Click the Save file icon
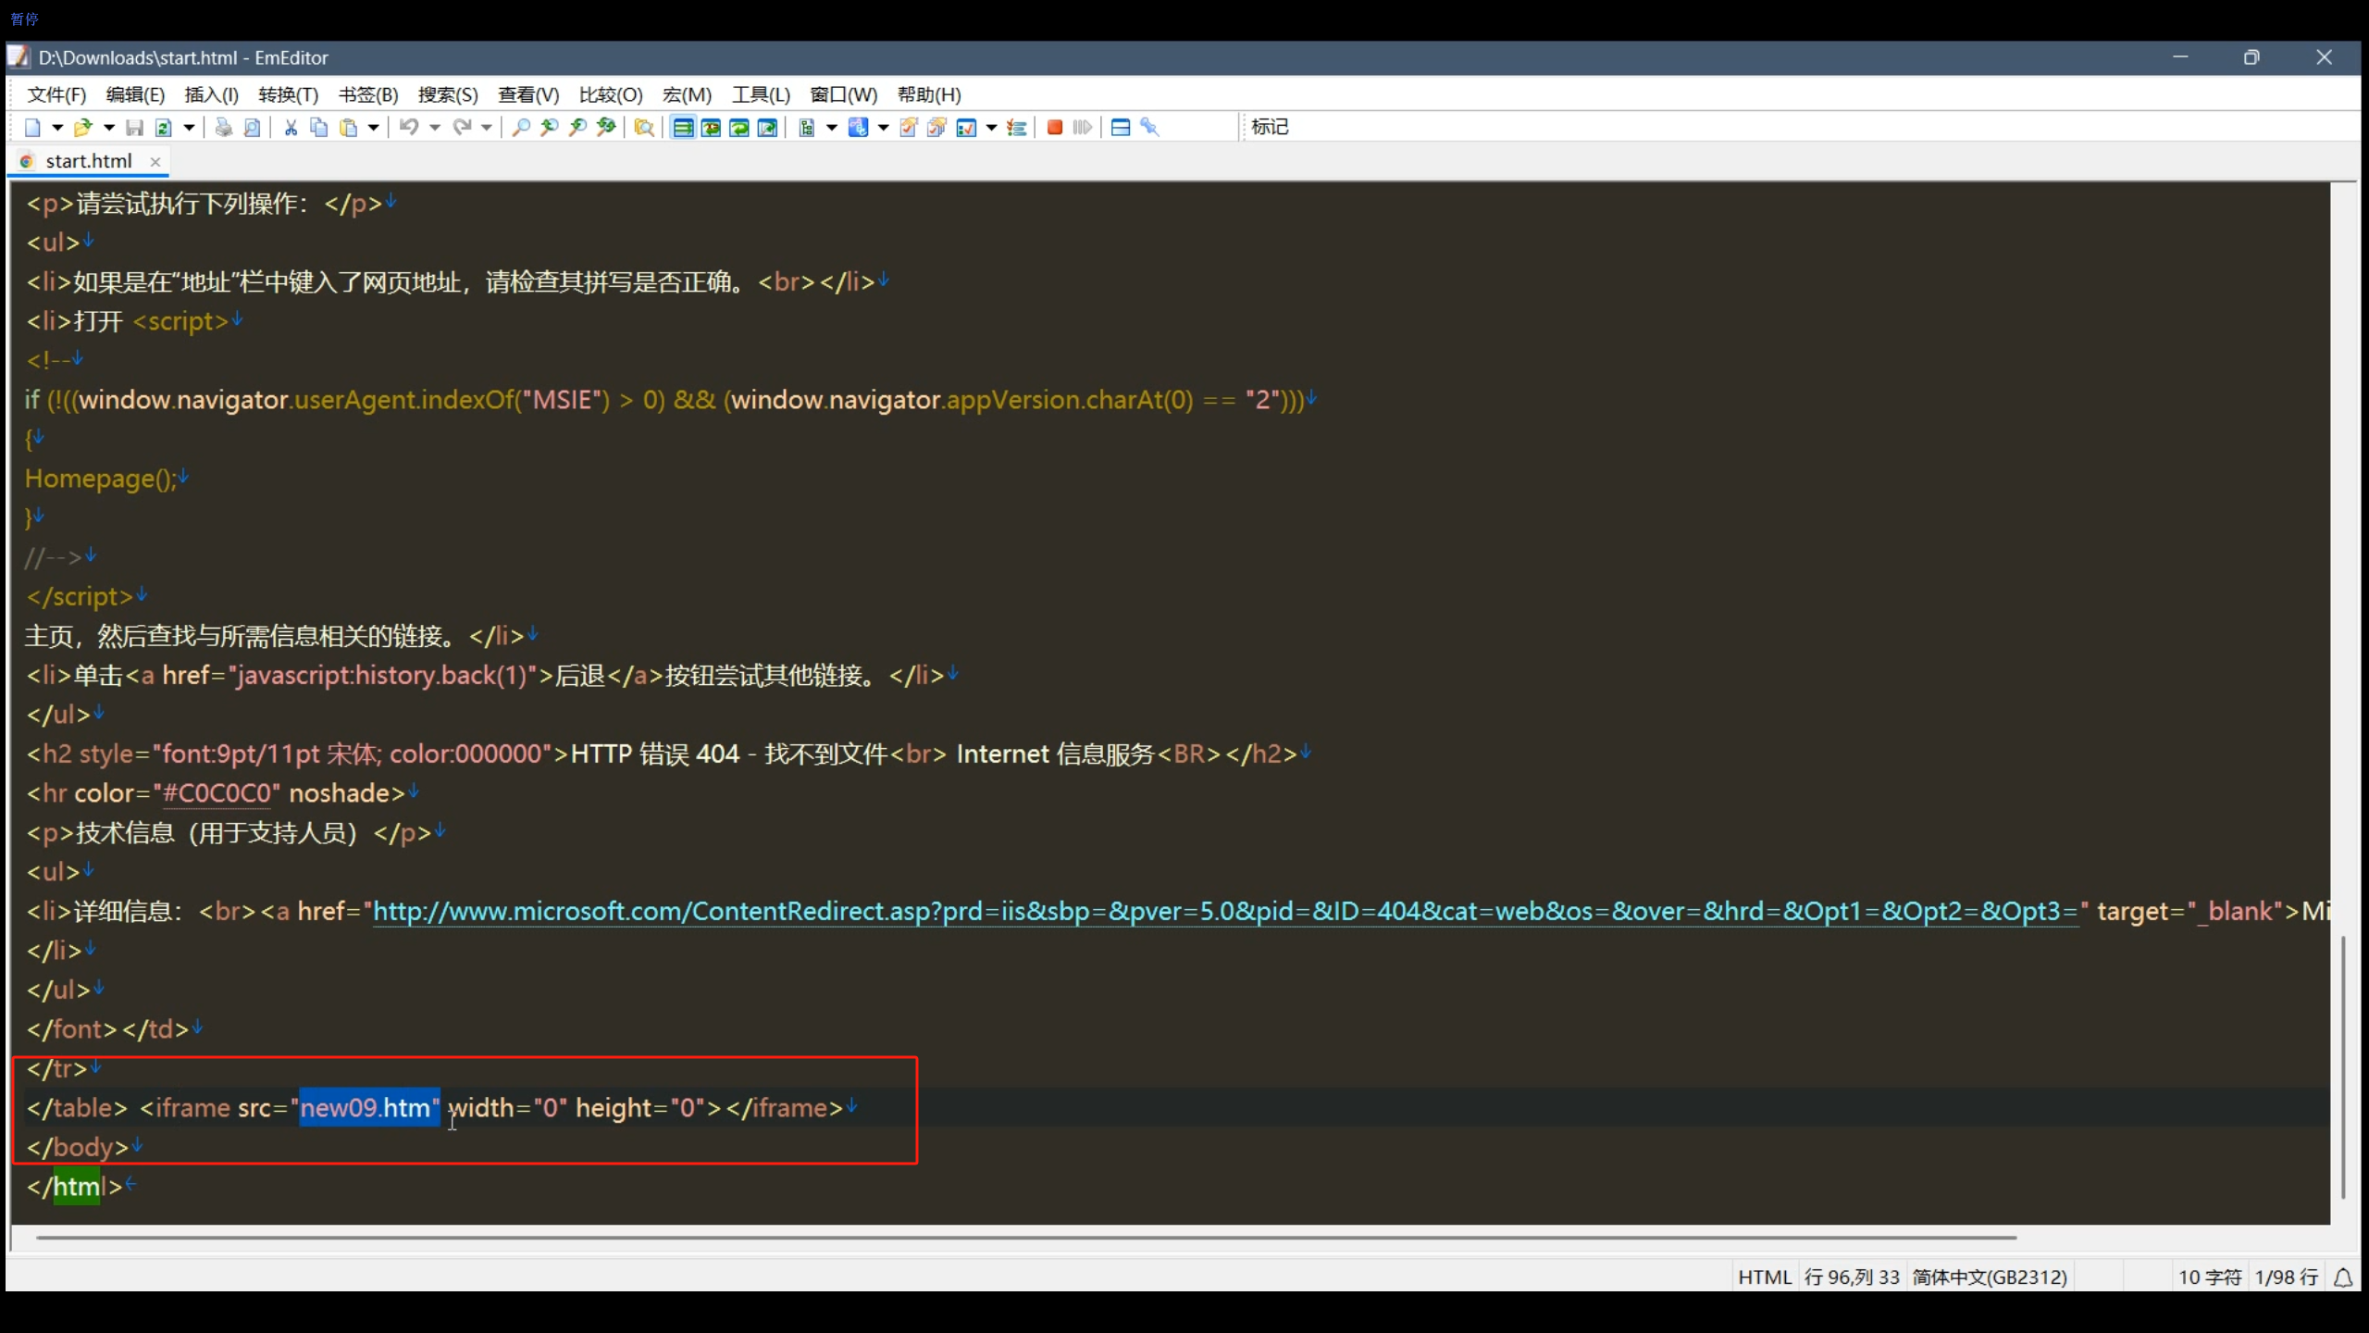The height and width of the screenshot is (1333, 2369). click(134, 128)
